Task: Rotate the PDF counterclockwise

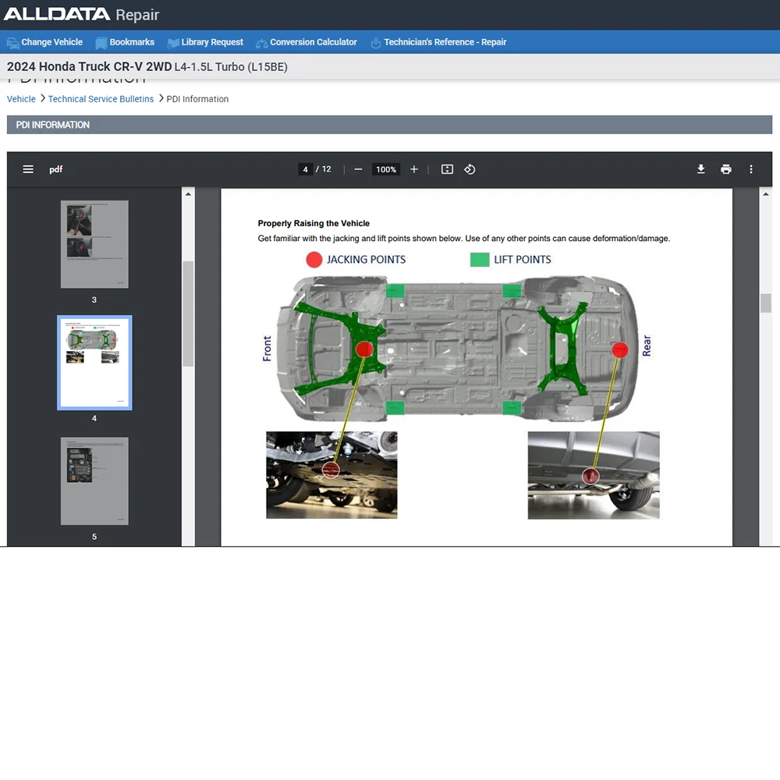Action: click(x=470, y=169)
